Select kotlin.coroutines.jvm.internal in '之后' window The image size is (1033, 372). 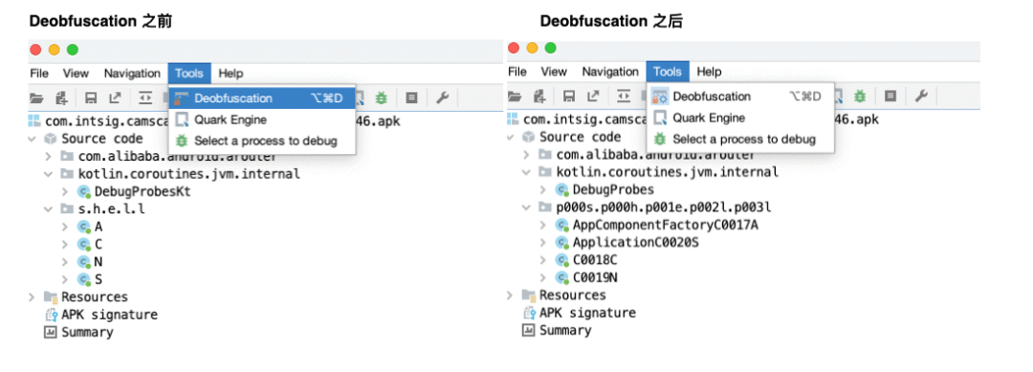point(668,172)
